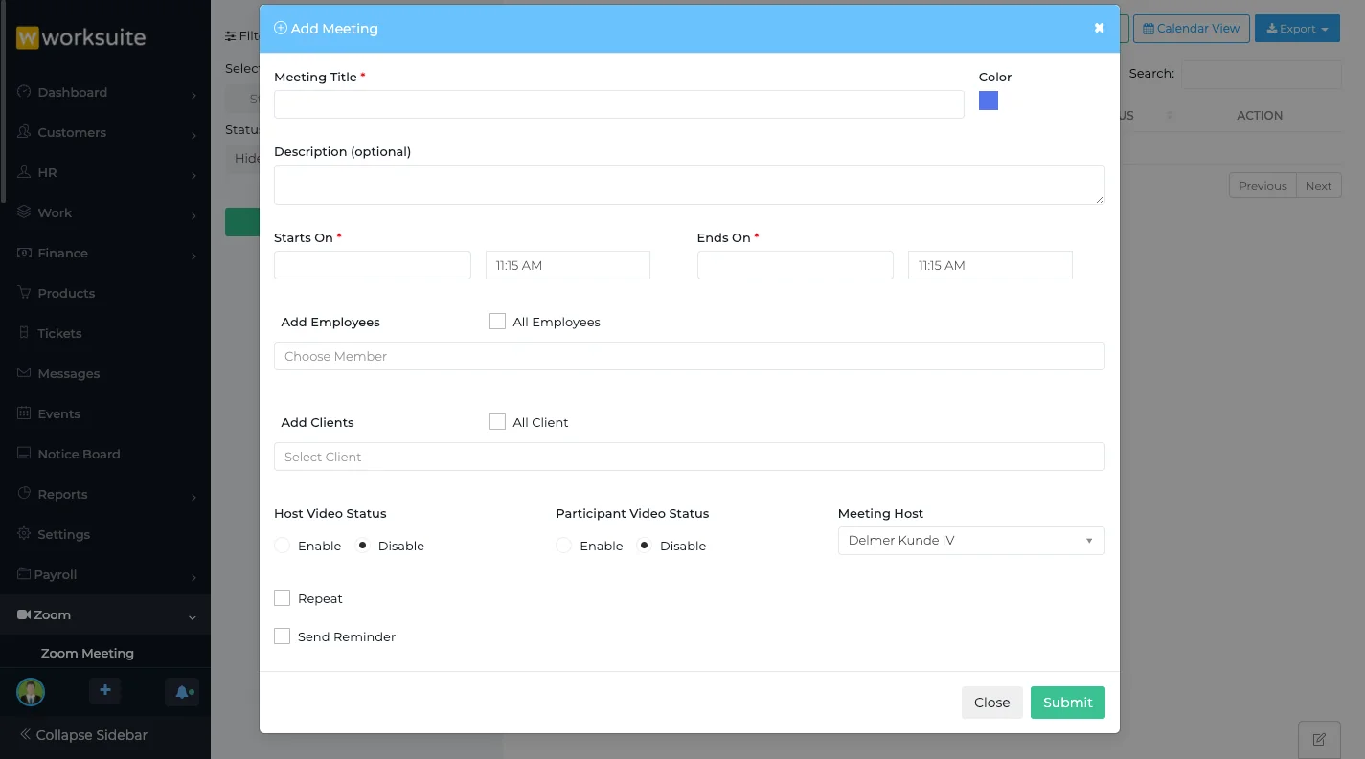
Task: Click the Zoom camera icon in sidebar
Action: 24,615
